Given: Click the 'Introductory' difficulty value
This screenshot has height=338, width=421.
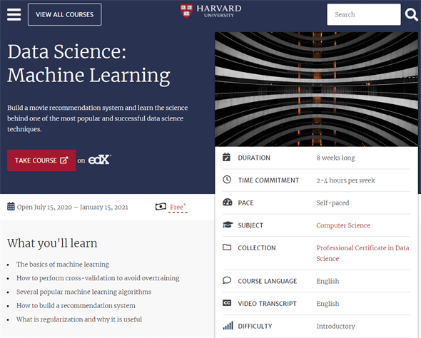Looking at the screenshot, I should tap(335, 326).
